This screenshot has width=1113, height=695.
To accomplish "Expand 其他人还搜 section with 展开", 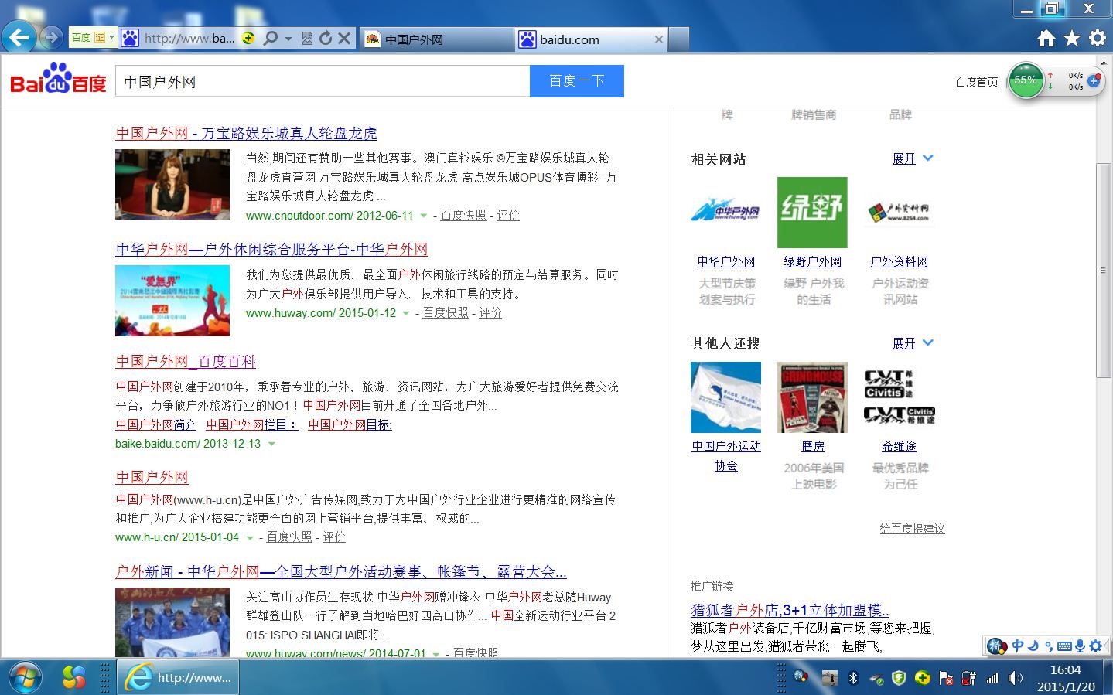I will tap(913, 343).
